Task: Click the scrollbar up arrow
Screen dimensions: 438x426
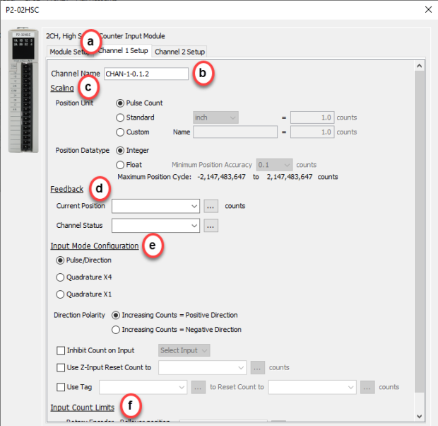Action: 420,67
